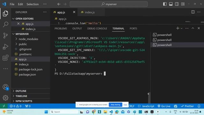
Task: Switch to the PORTS tab
Action: 133,28
